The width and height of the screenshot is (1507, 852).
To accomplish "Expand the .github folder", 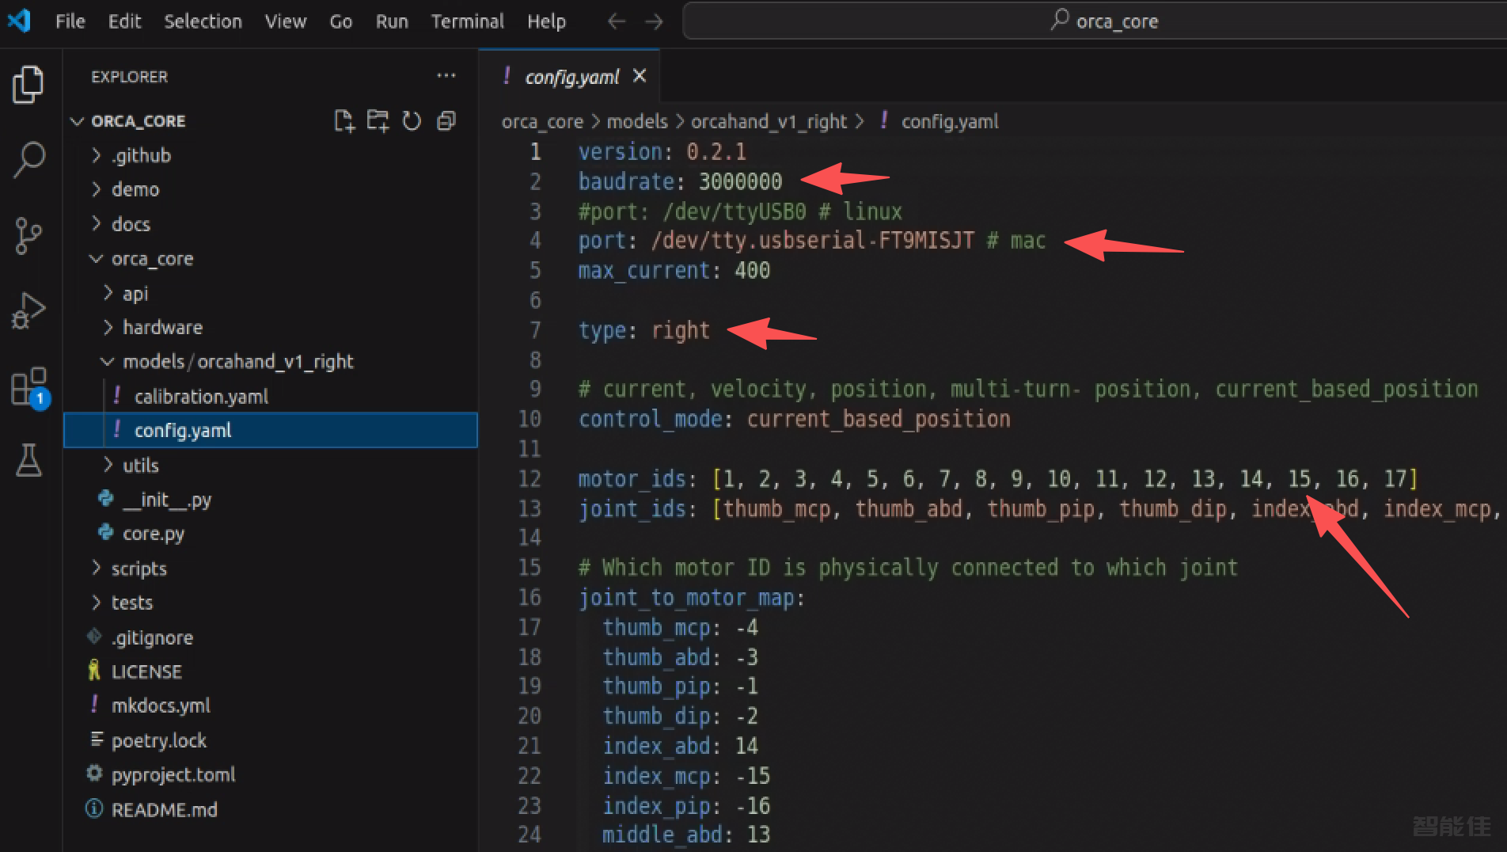I will (141, 155).
